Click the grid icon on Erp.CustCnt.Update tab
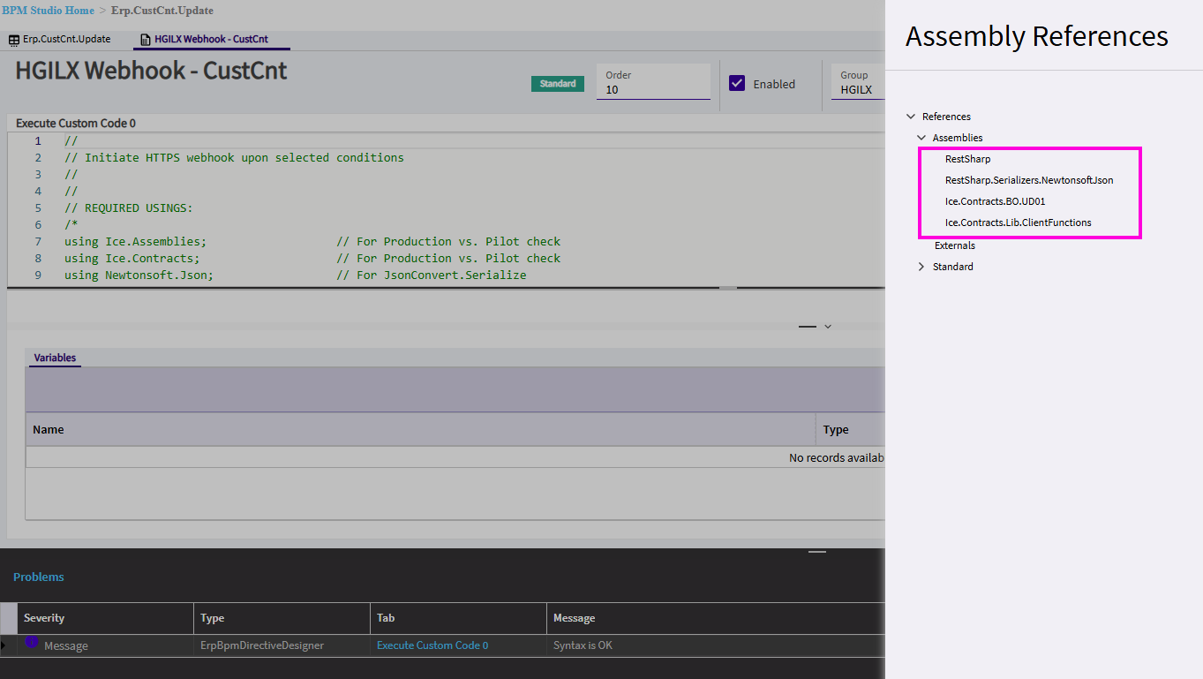Image resolution: width=1203 pixels, height=679 pixels. point(14,40)
